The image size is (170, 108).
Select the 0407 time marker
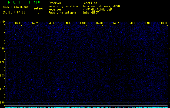tap(116, 23)
